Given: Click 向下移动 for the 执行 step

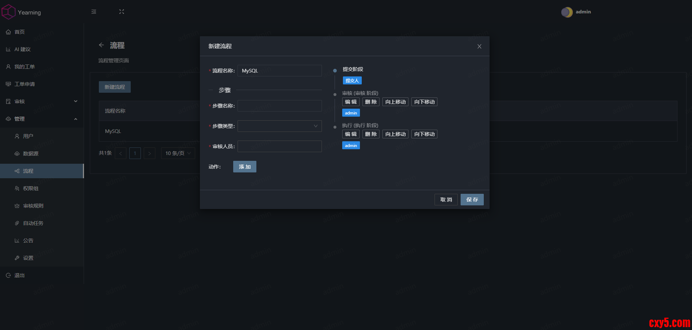Looking at the screenshot, I should (424, 134).
